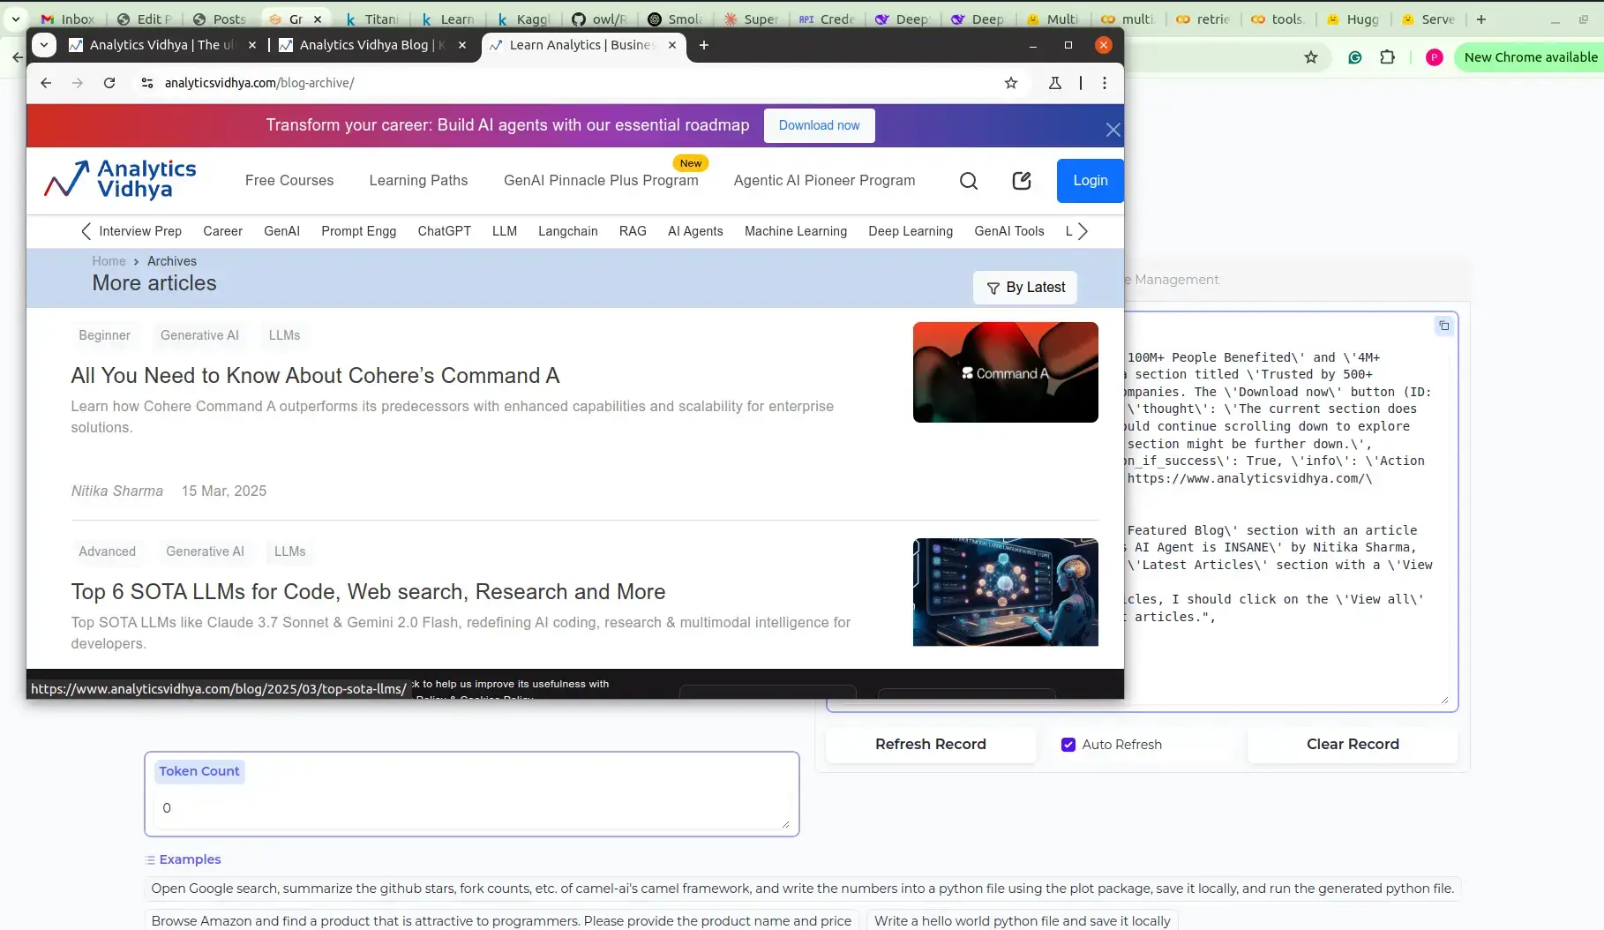The image size is (1604, 930).
Task: Expand the tab search dropdown in popup window
Action: click(43, 45)
